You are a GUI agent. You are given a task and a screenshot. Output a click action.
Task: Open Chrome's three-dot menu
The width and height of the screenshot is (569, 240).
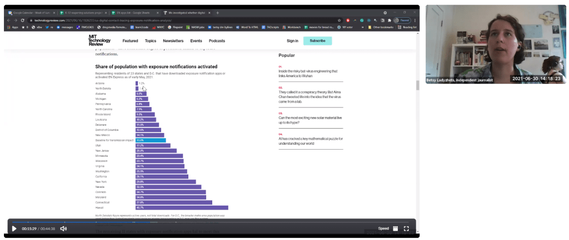click(x=415, y=19)
